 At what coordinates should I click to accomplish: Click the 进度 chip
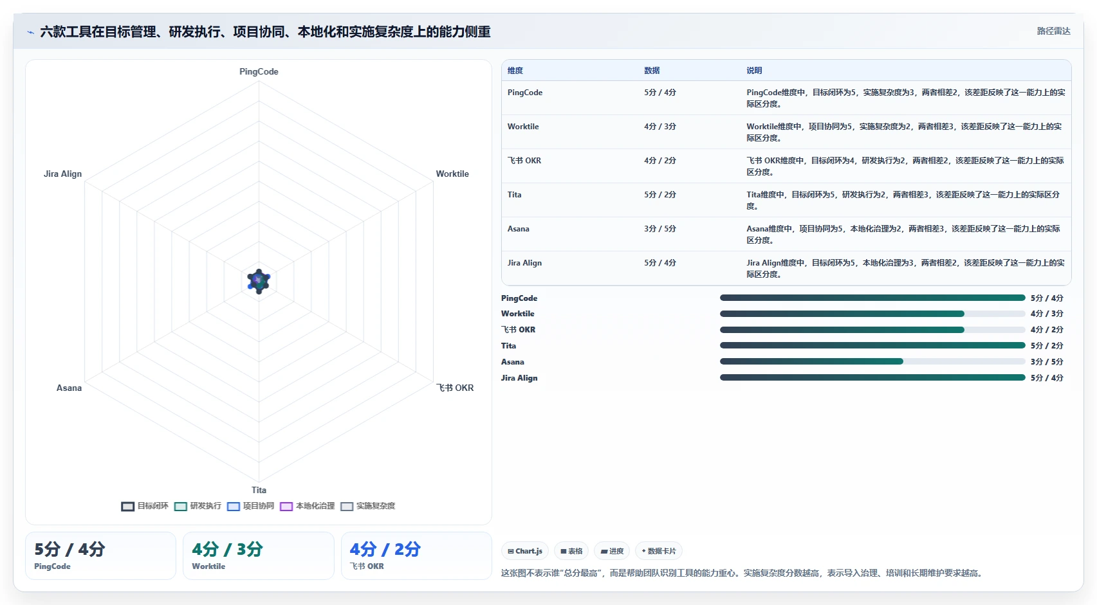[x=612, y=551]
